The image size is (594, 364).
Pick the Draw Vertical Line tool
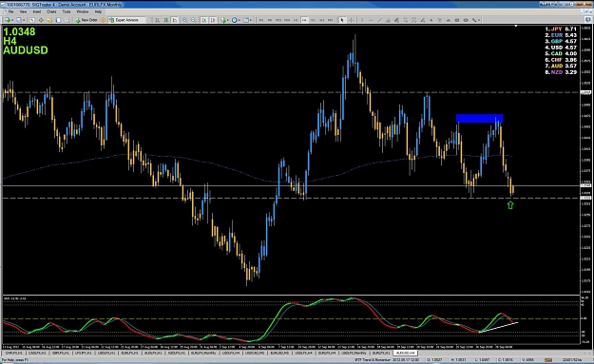tap(362, 20)
